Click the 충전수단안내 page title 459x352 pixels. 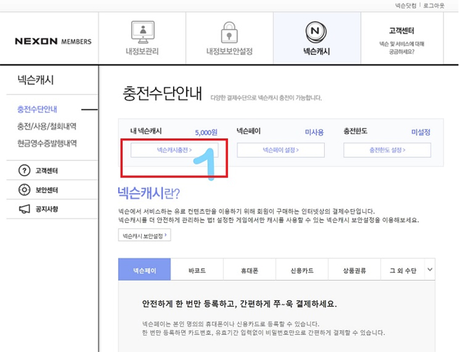point(162,94)
